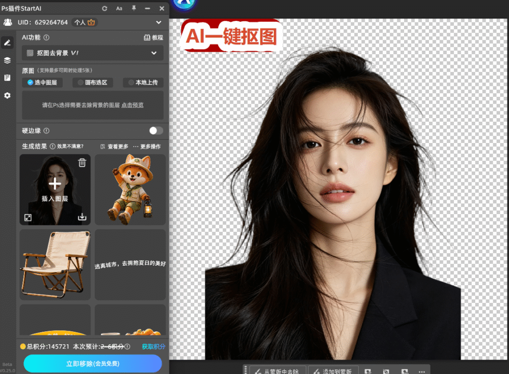
Task: Open the 教程 tutorial link
Action: coord(154,38)
